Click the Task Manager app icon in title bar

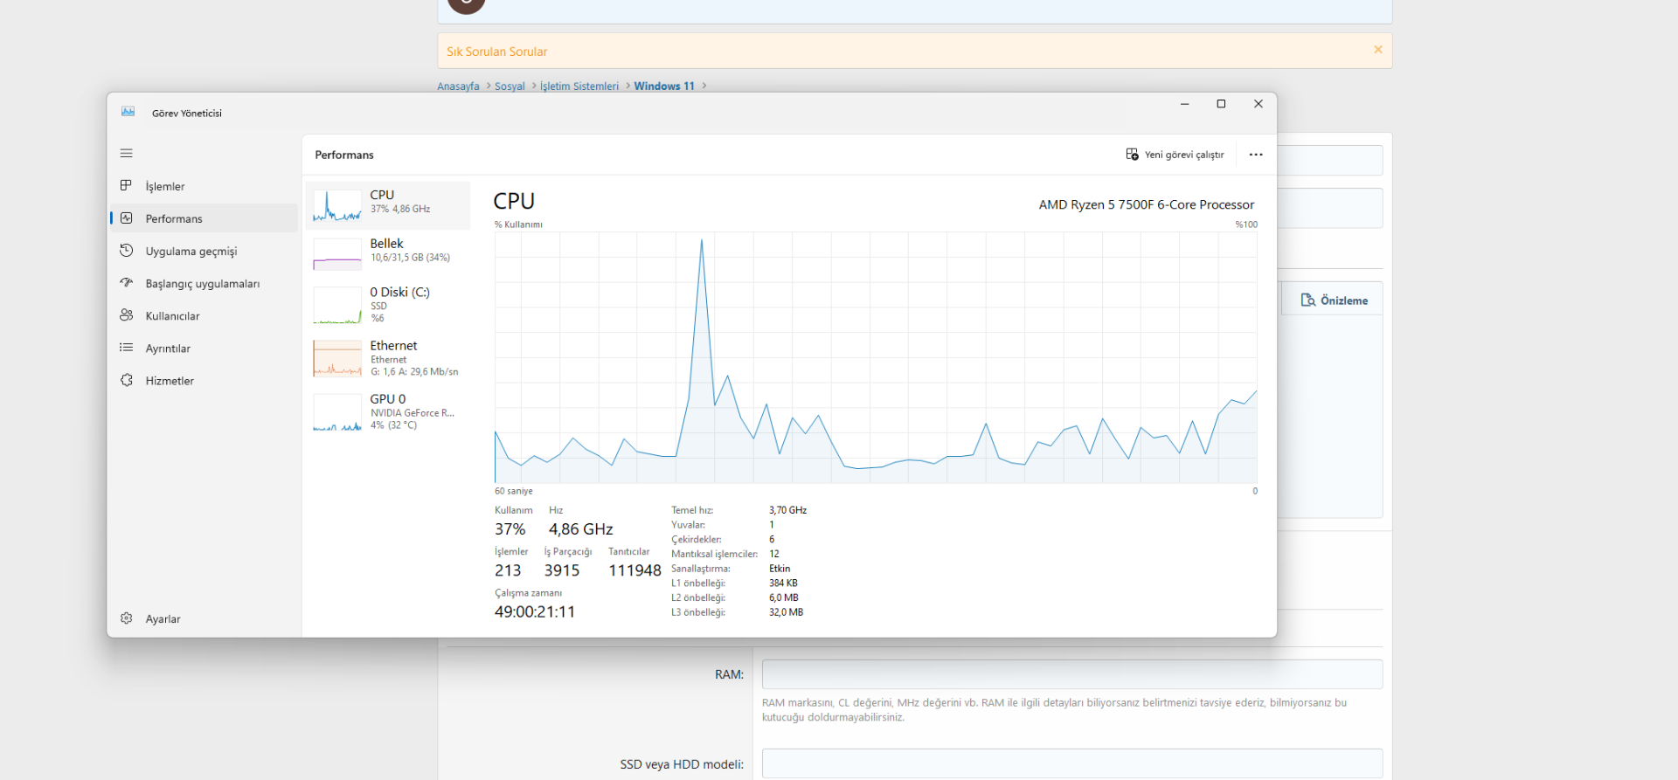click(x=128, y=112)
